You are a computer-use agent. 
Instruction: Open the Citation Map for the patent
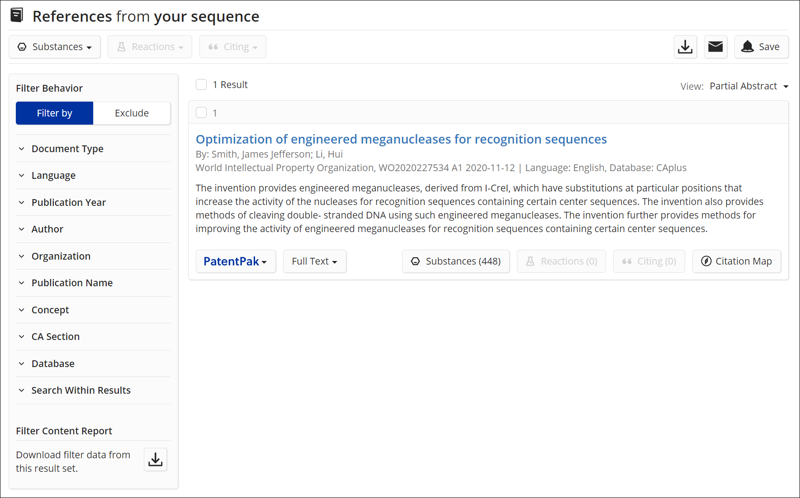pos(737,261)
